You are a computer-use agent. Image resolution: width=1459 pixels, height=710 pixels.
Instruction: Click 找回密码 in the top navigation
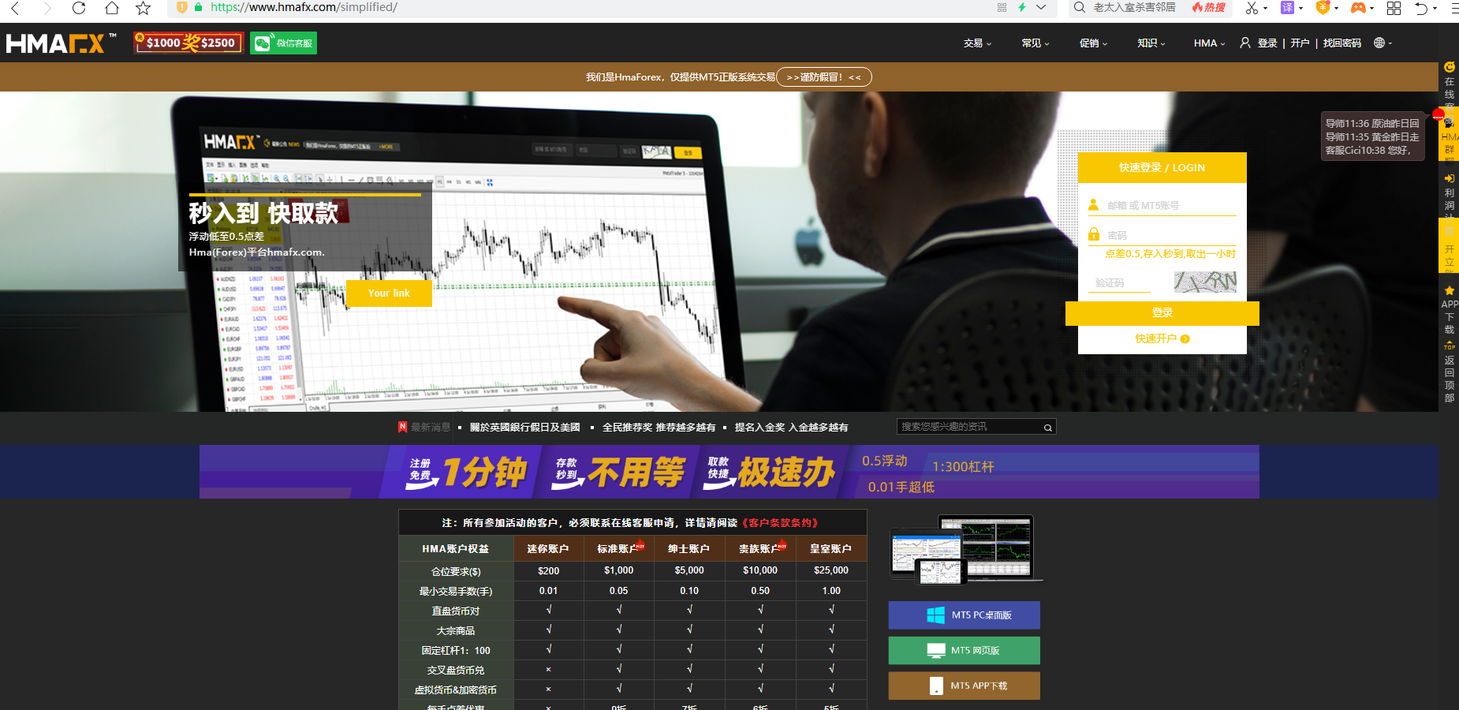[x=1342, y=43]
